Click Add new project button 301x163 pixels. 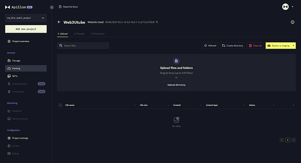pyautogui.click(x=26, y=29)
